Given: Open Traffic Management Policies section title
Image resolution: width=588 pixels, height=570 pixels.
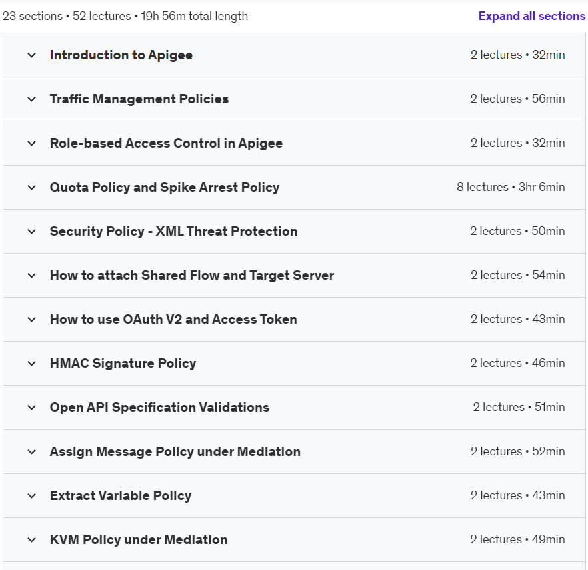Looking at the screenshot, I should (x=139, y=99).
